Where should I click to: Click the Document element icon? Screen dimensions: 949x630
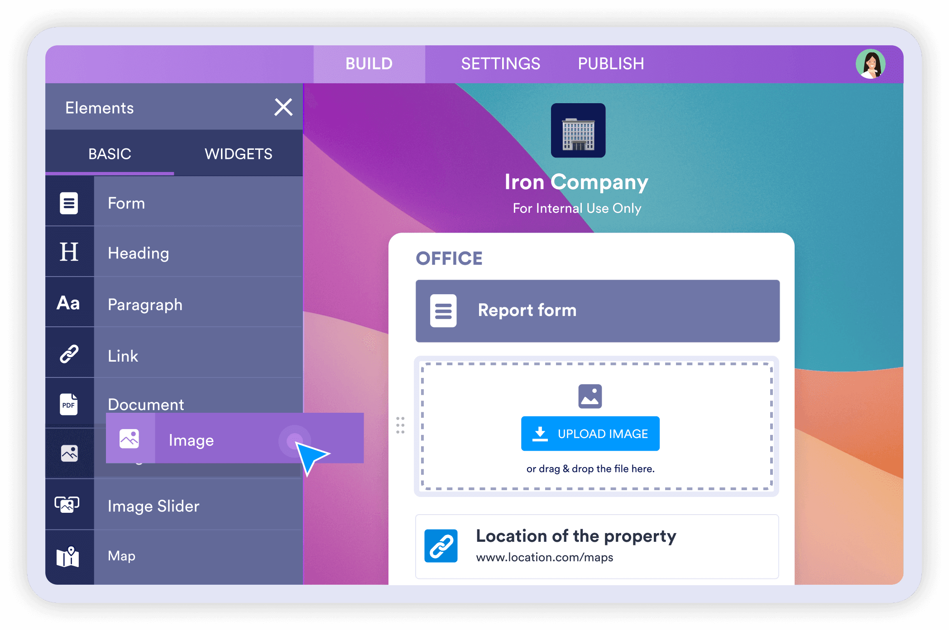click(68, 405)
